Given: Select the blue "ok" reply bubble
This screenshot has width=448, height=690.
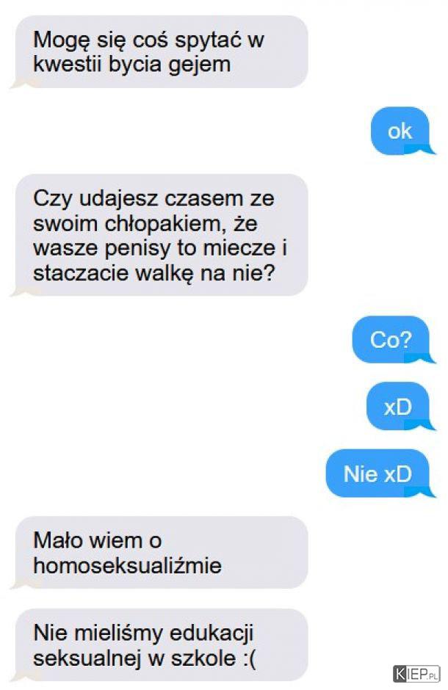Looking at the screenshot, I should pos(400,131).
